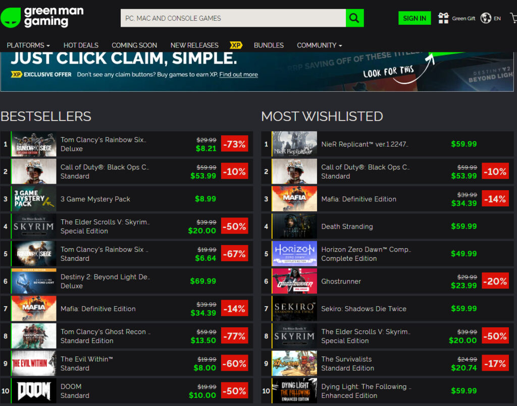Image resolution: width=517 pixels, height=406 pixels.
Task: Go to Hot Deals page
Action: 81,45
